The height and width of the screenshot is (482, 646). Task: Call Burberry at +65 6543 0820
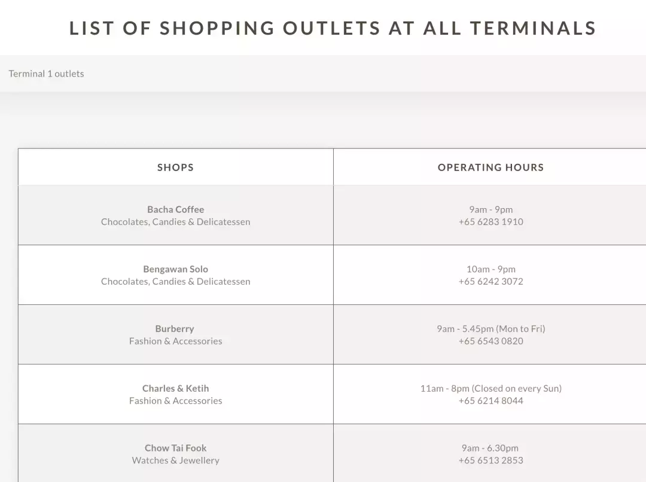click(x=490, y=341)
